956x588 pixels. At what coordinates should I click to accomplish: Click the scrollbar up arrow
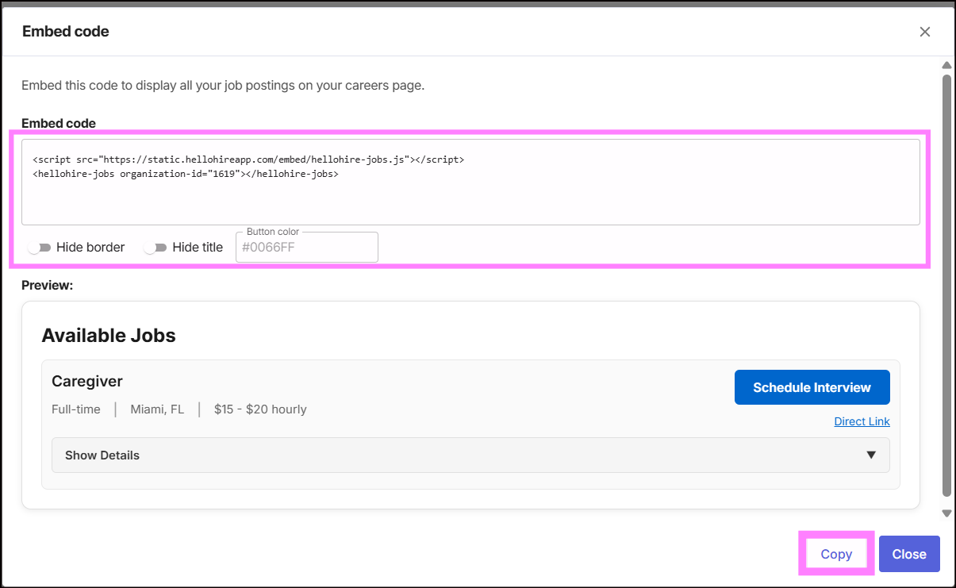tap(946, 65)
